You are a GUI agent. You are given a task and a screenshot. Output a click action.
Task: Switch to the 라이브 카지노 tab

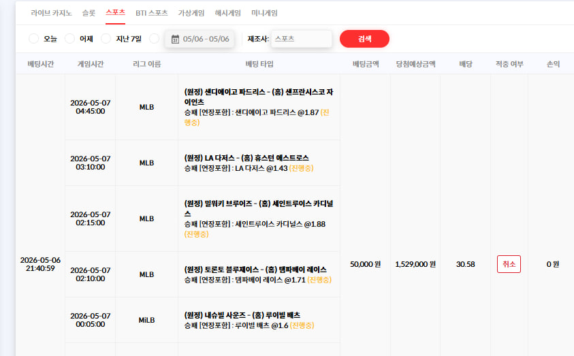[x=51, y=13]
